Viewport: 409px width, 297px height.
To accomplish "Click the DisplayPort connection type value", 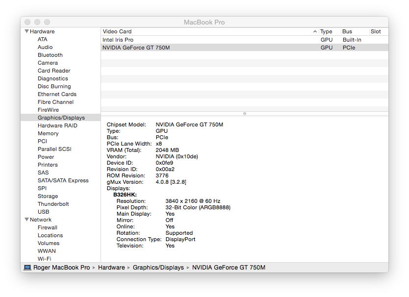I will click(x=180, y=239).
